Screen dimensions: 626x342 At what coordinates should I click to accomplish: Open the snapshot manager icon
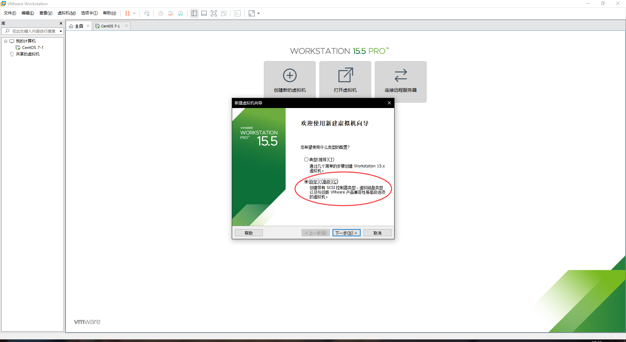180,13
